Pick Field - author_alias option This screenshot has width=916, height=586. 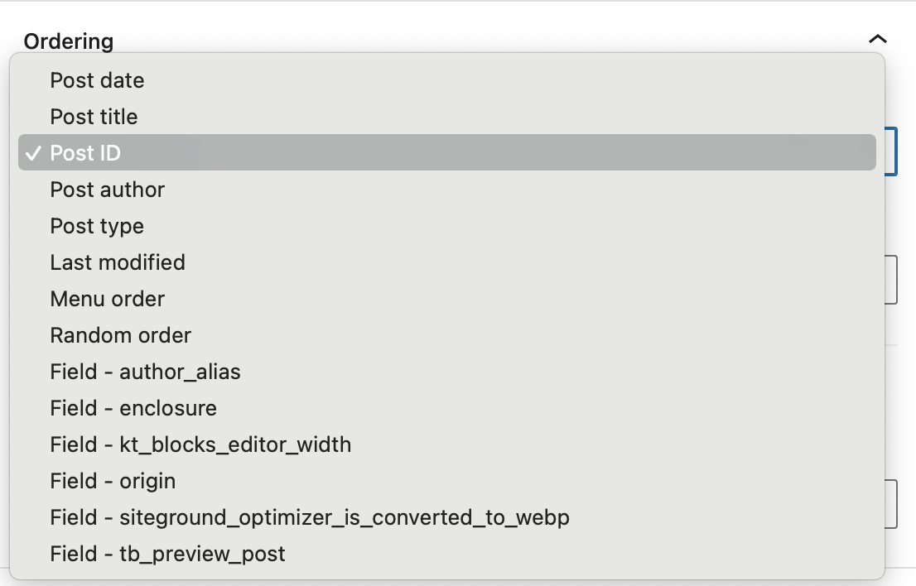point(447,371)
